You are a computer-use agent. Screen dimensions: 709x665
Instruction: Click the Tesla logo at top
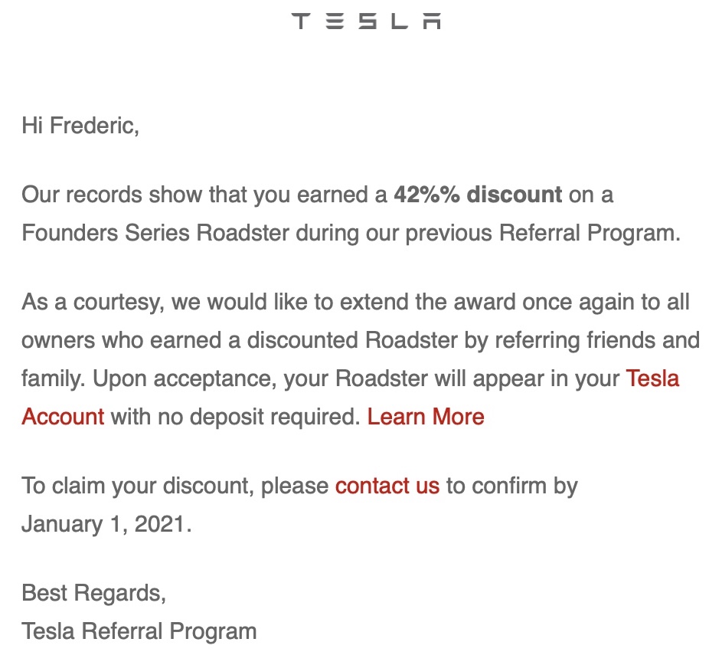coord(366,21)
